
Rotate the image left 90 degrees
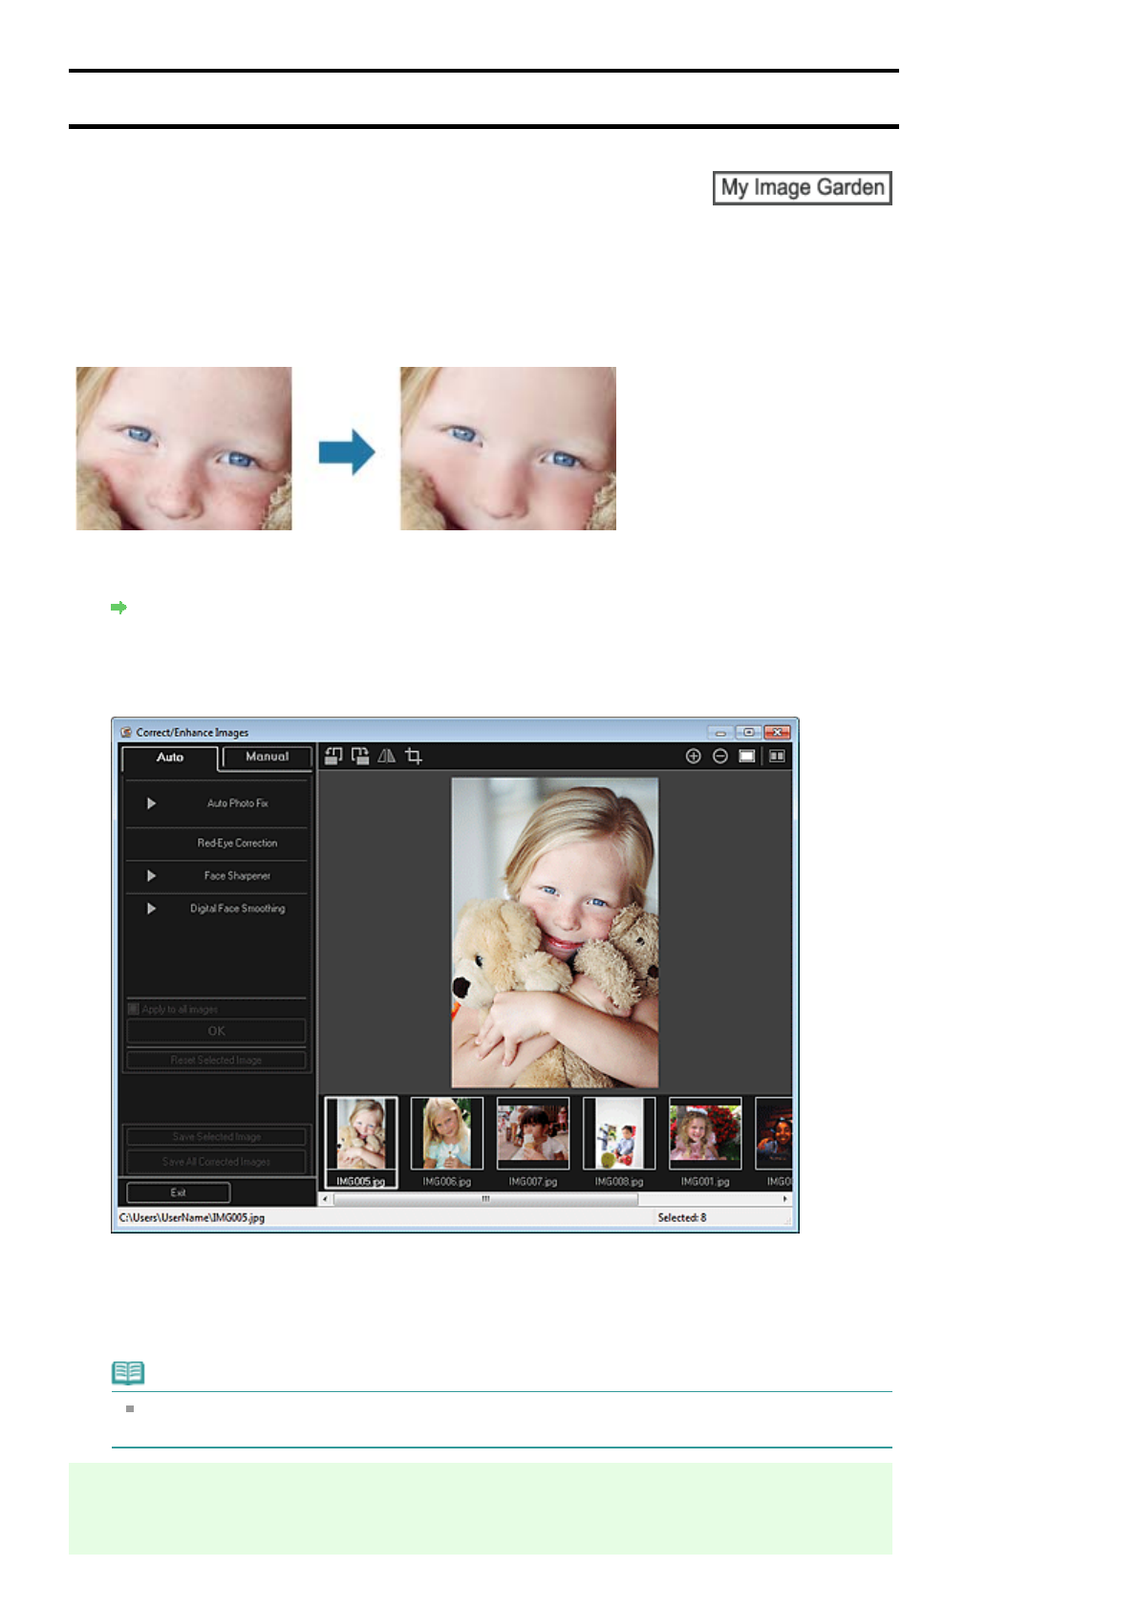333,756
